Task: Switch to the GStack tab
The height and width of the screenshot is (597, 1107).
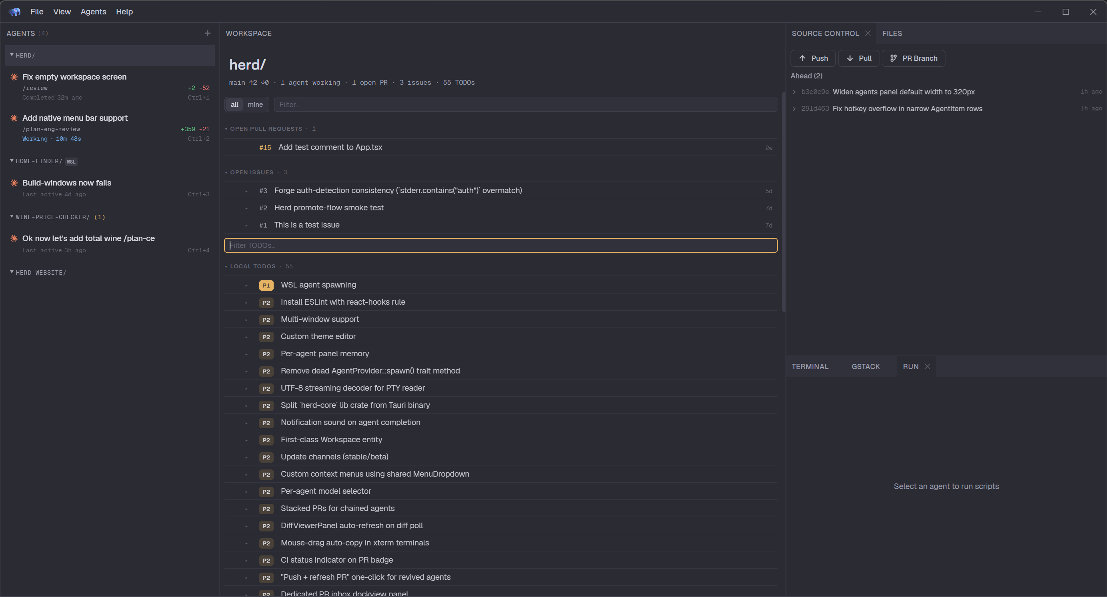Action: click(x=865, y=366)
